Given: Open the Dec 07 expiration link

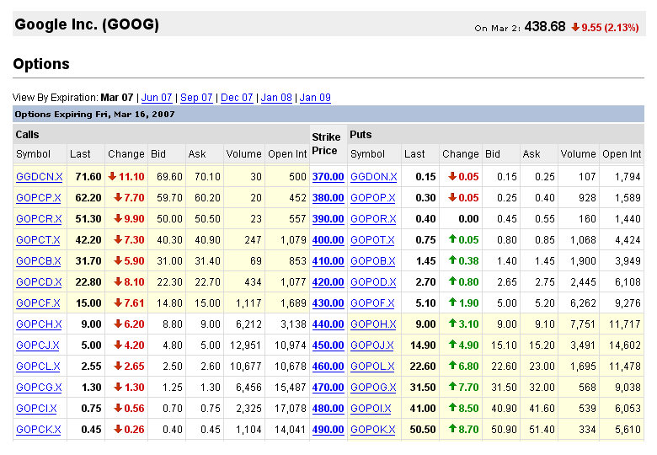Looking at the screenshot, I should 237,98.
